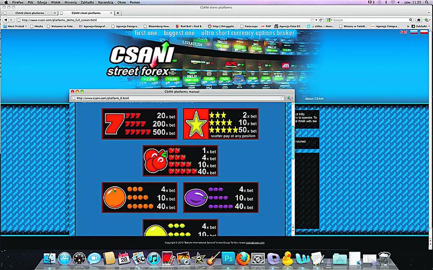The height and width of the screenshot is (270, 433).
Task: Open the Widok menu
Action: pyautogui.click(x=56, y=2)
